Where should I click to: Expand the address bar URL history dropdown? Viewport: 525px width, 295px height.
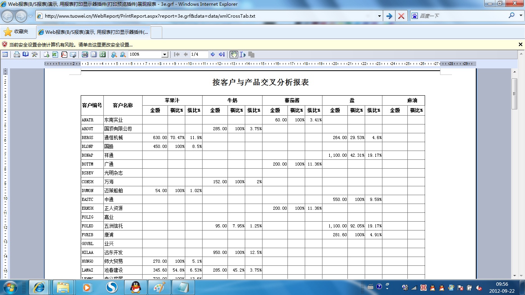click(x=379, y=16)
